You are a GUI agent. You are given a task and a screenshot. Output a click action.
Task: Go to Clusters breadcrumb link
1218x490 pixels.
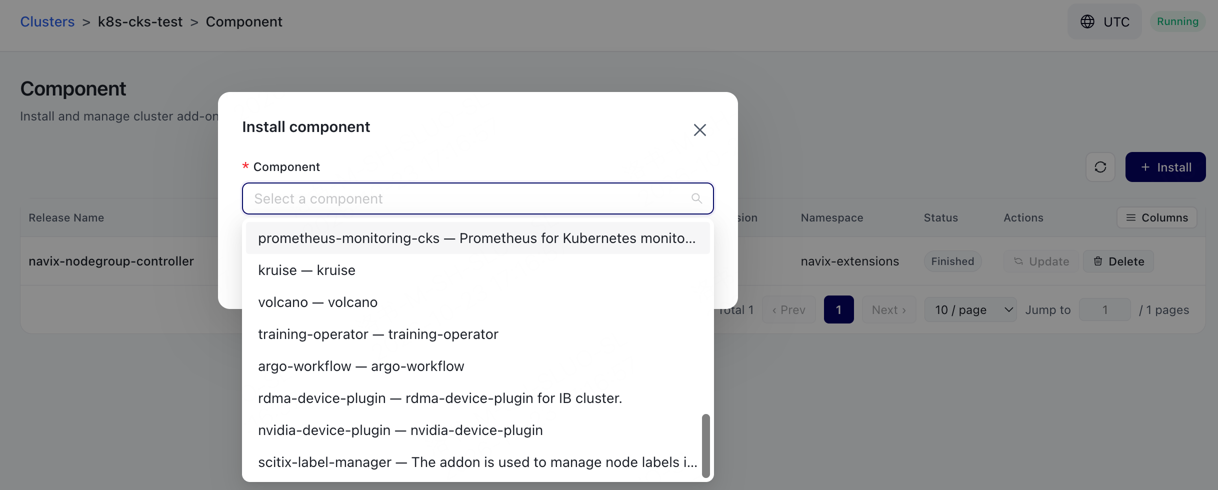click(x=47, y=21)
